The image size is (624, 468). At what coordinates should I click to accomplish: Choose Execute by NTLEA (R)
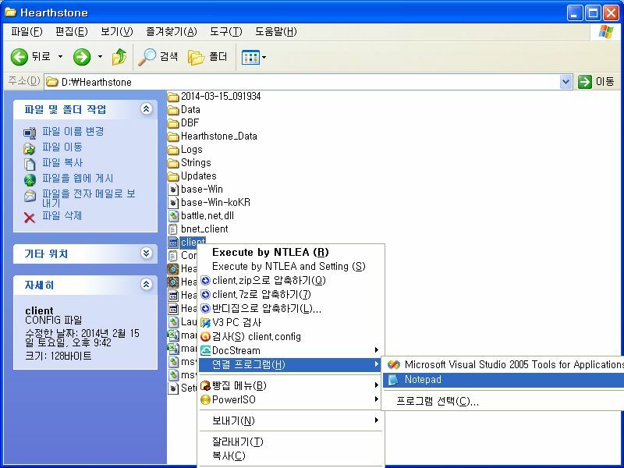[291, 252]
